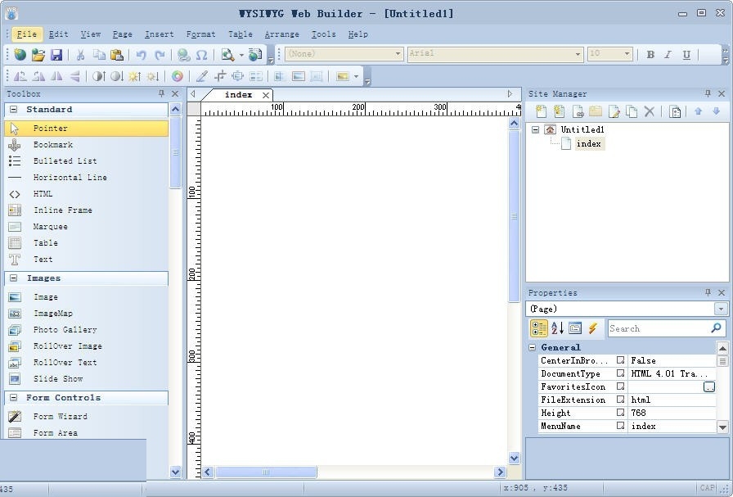The width and height of the screenshot is (733, 497).
Task: Collapse the General properties group
Action: click(532, 347)
